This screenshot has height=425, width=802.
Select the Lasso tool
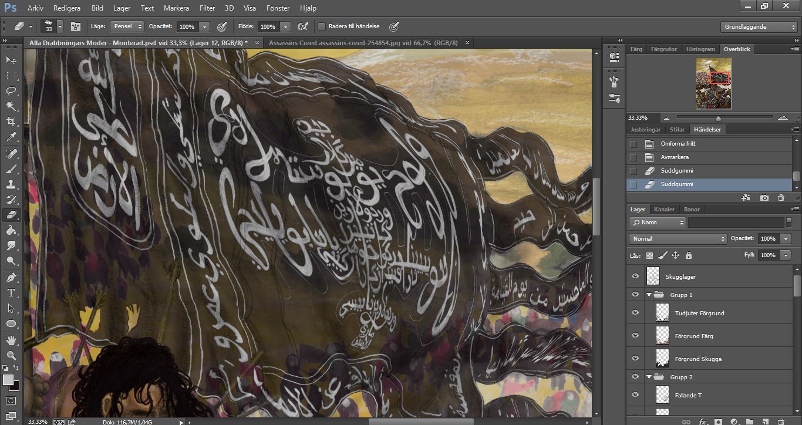[11, 90]
